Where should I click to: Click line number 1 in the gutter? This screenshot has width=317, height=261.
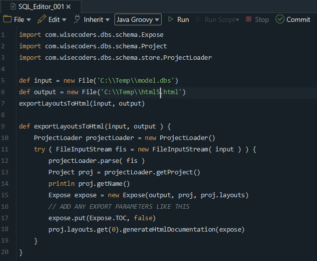tap(3, 35)
